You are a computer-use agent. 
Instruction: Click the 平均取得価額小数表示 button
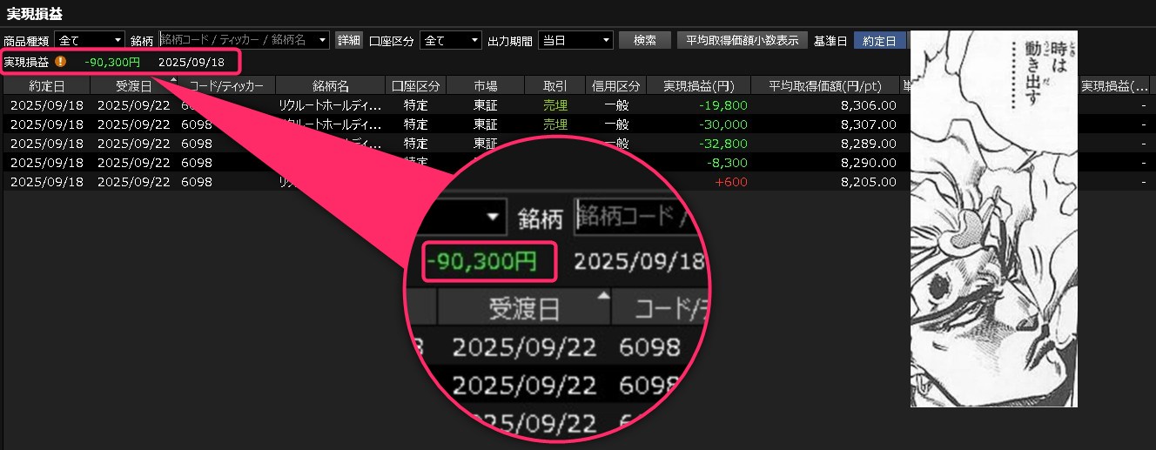coord(743,40)
